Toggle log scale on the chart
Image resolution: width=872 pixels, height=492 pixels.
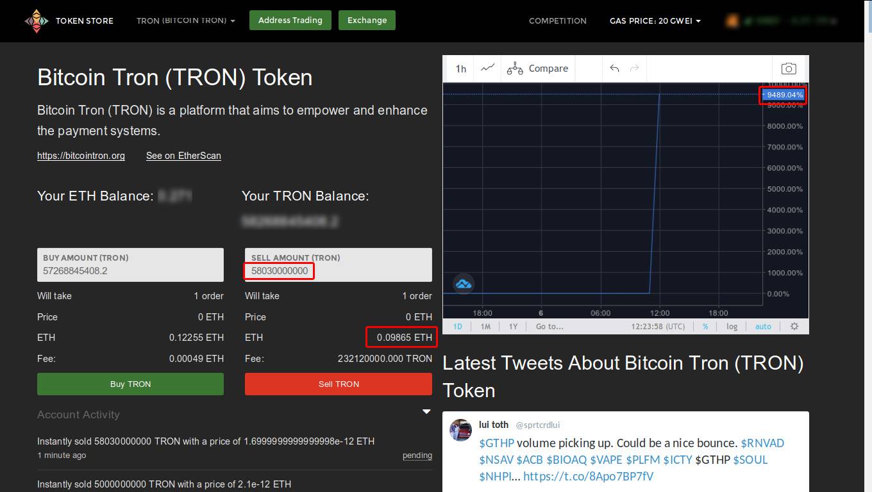[x=732, y=326]
